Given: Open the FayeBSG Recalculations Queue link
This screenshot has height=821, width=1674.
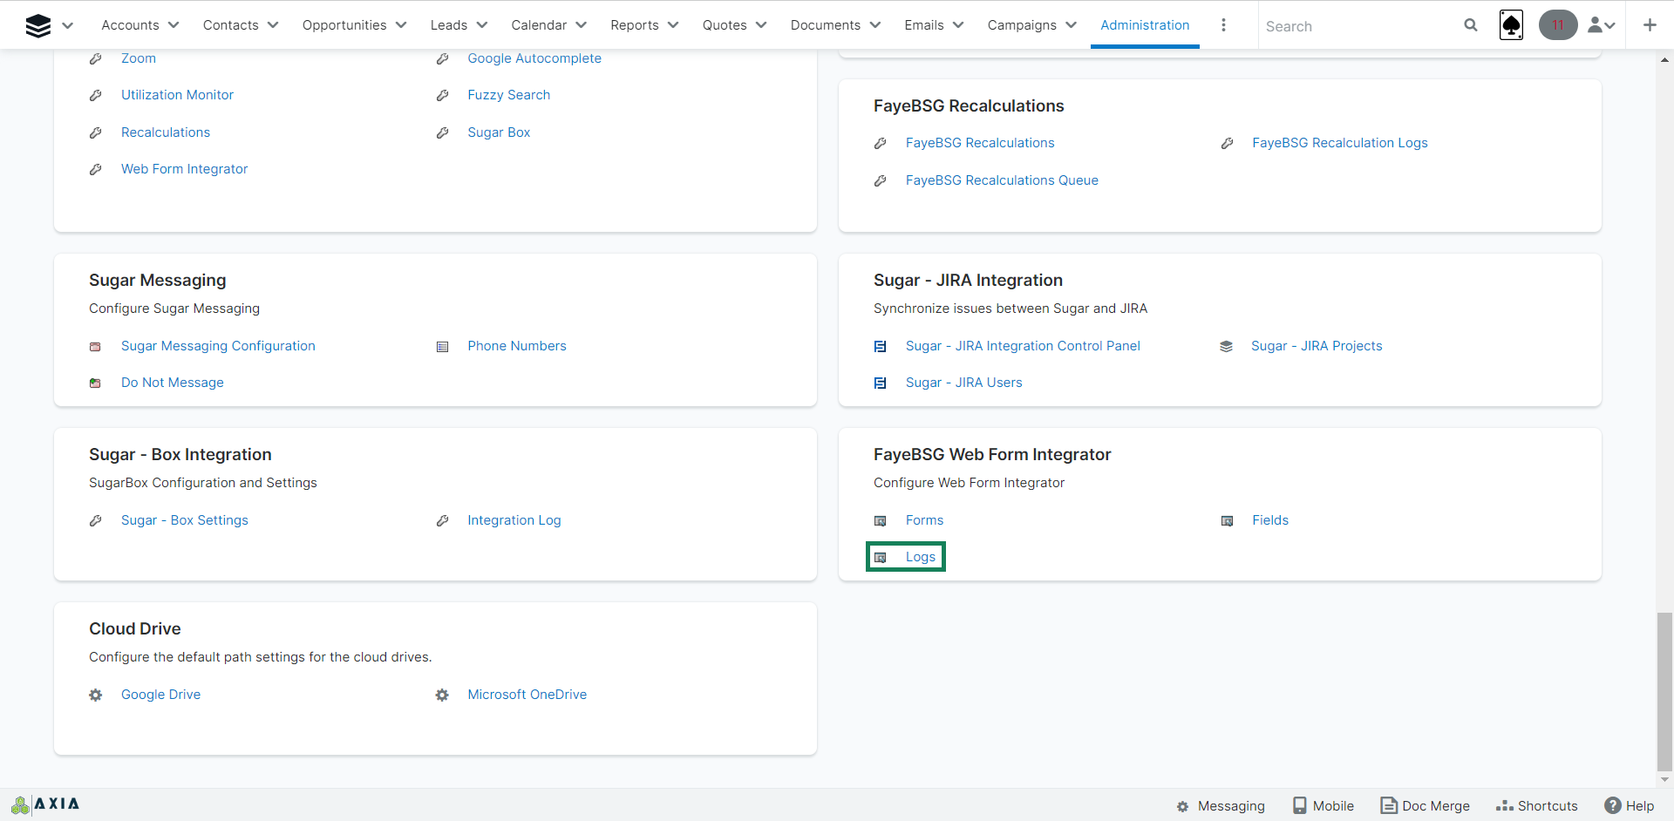Looking at the screenshot, I should pos(1001,180).
